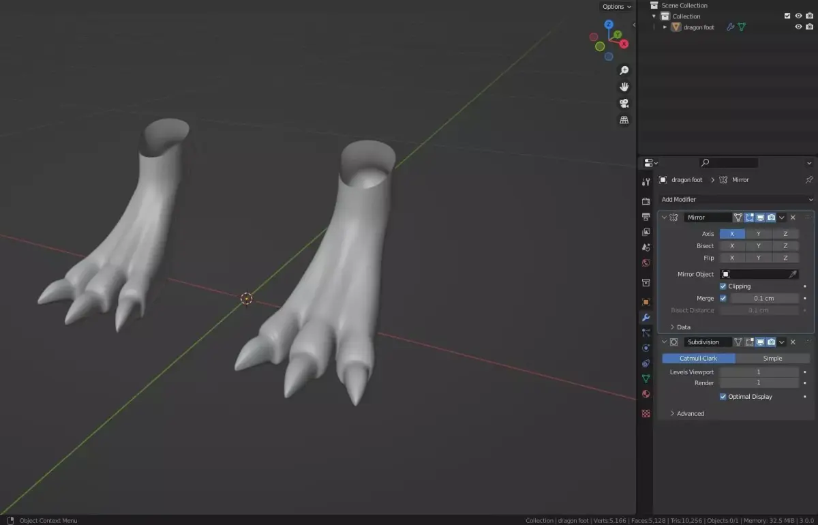Open the Texture properties tab
This screenshot has height=525, width=818.
646,413
